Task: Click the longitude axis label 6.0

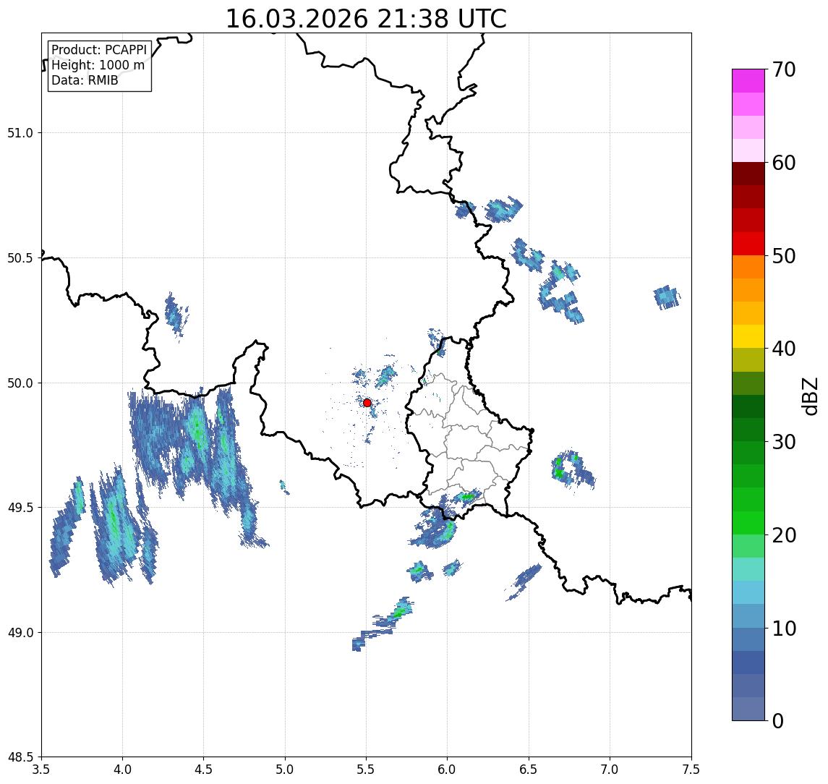Action: [x=448, y=770]
